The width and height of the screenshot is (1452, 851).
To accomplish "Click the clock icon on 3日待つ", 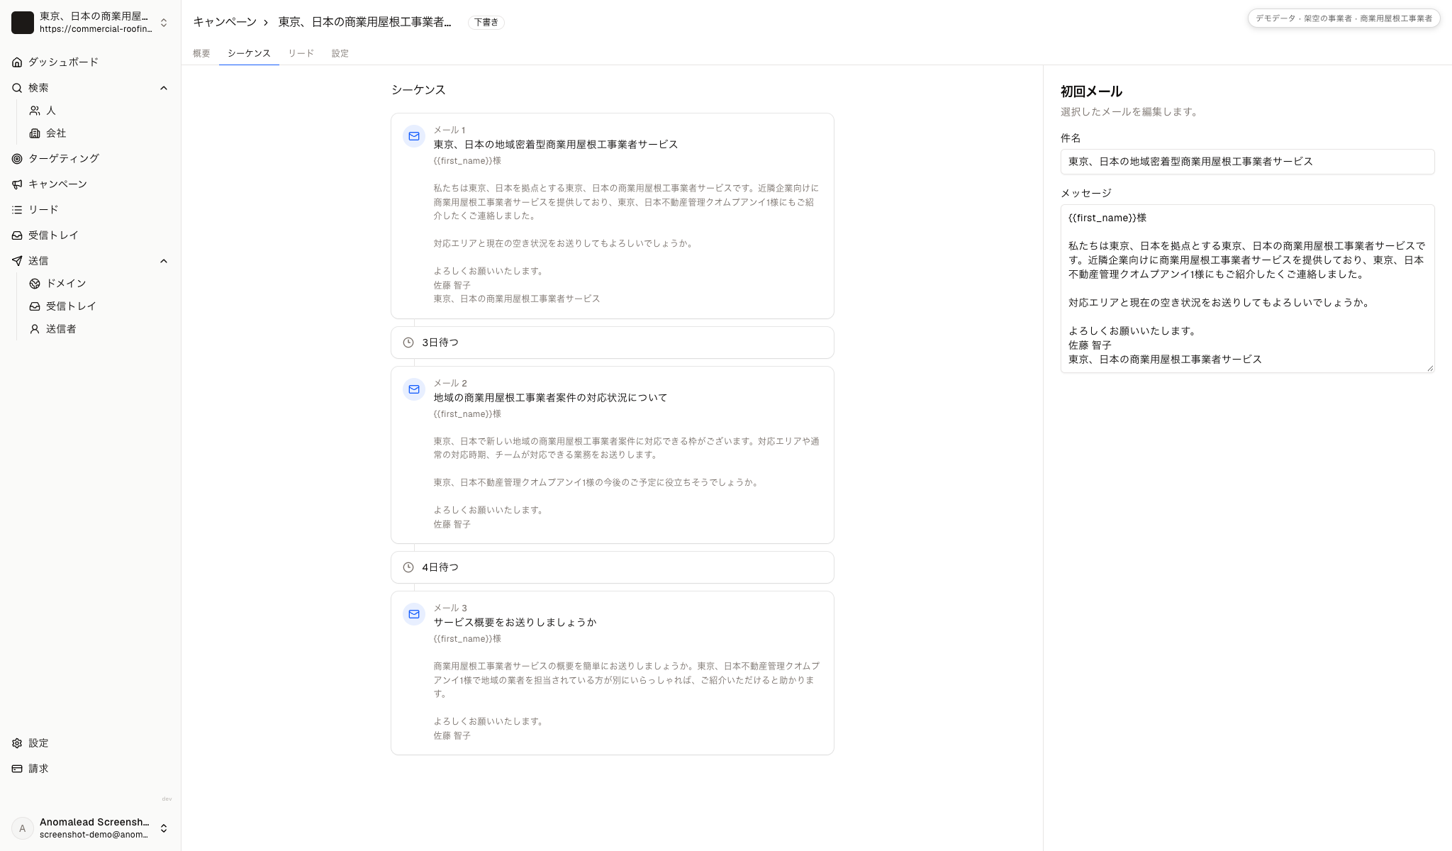I will (408, 343).
